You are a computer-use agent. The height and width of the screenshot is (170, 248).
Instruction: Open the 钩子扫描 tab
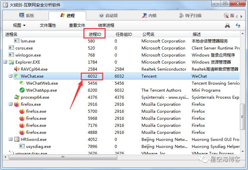tap(190, 15)
